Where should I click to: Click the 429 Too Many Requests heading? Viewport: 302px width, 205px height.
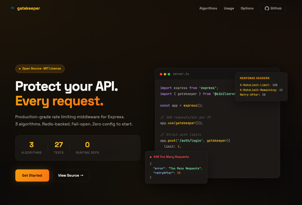click(171, 157)
